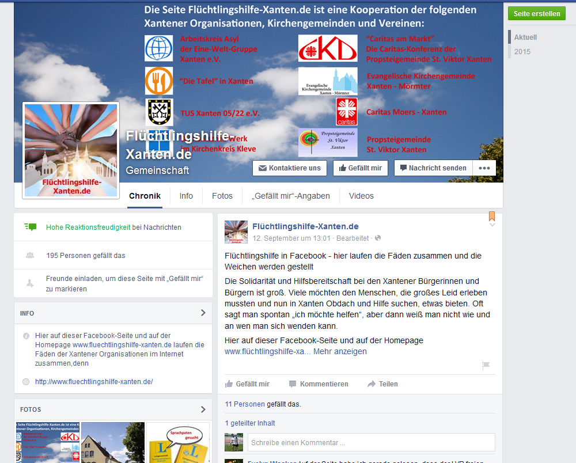Share the post with Teilen
The height and width of the screenshot is (463, 576).
pos(383,384)
